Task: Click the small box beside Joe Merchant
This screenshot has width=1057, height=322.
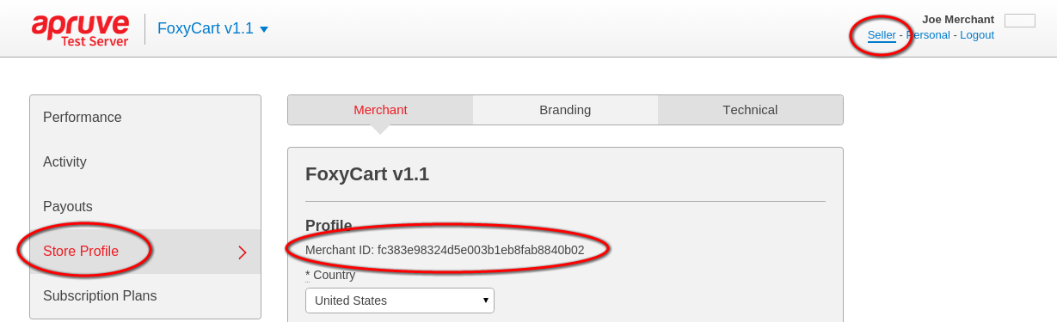Action: pyautogui.click(x=1020, y=21)
